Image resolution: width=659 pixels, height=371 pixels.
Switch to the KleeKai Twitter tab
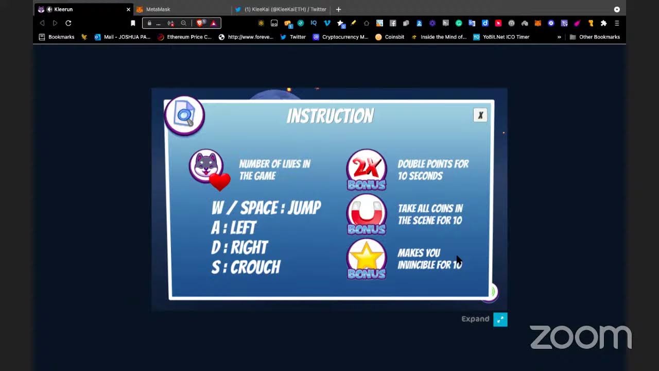point(281,9)
